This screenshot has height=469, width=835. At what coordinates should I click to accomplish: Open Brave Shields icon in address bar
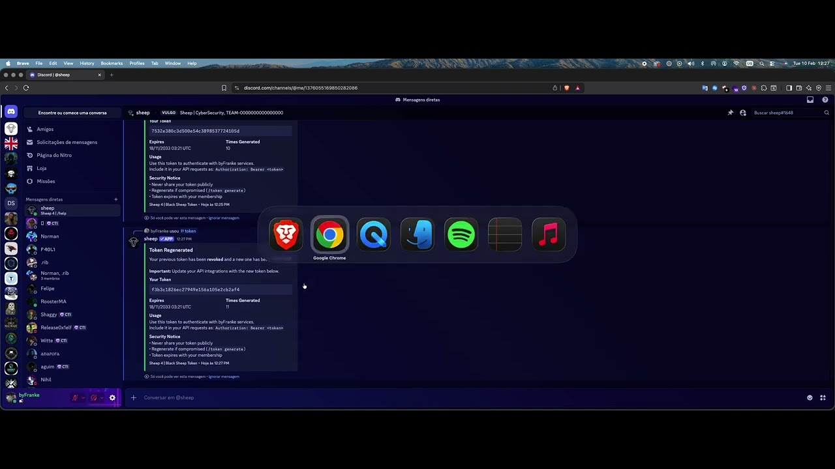tap(566, 88)
